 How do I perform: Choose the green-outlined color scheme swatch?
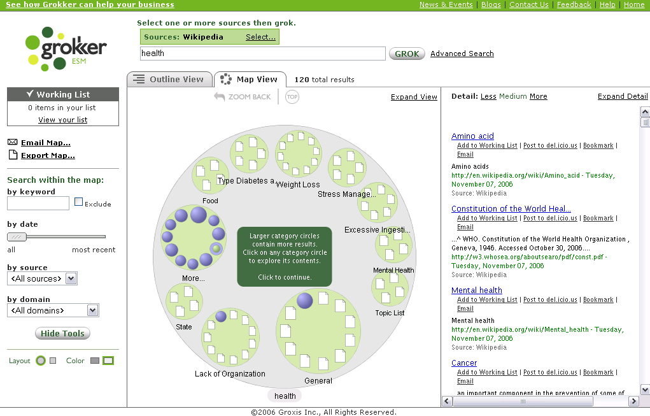108,361
